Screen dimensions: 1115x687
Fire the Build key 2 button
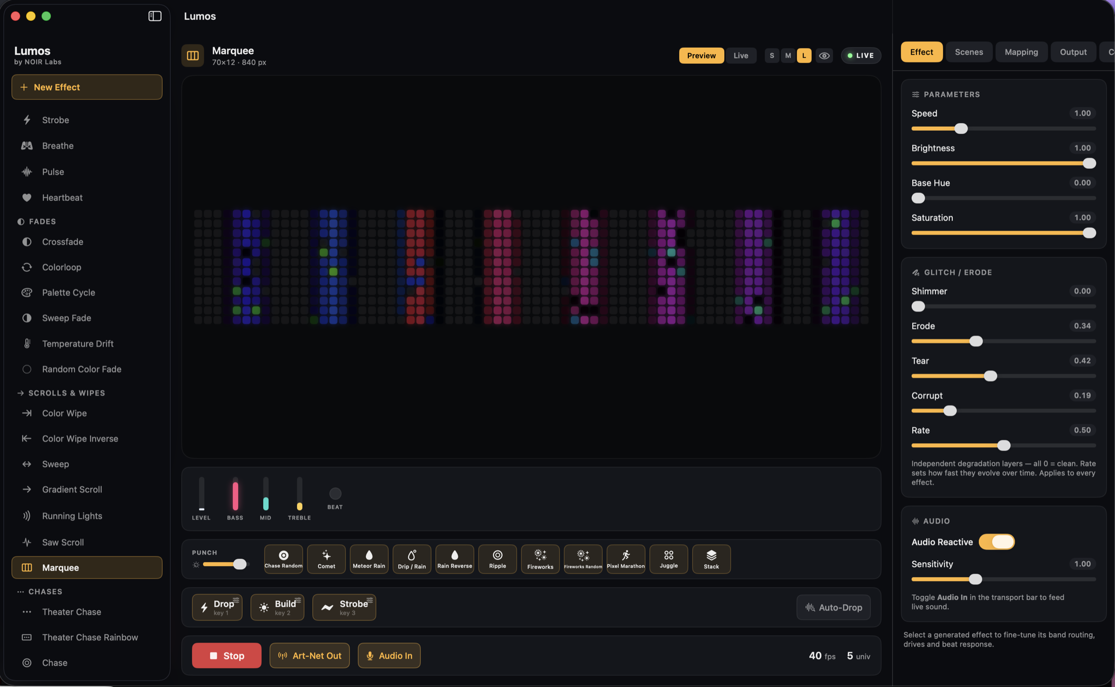[x=277, y=607]
